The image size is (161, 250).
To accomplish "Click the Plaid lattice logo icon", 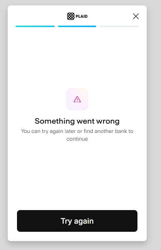I will 71,16.
